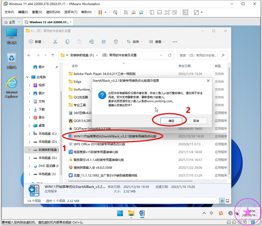The height and width of the screenshot is (226, 262).
Task: Open the 查看 view dropdown in Explorer
Action: tap(157, 42)
